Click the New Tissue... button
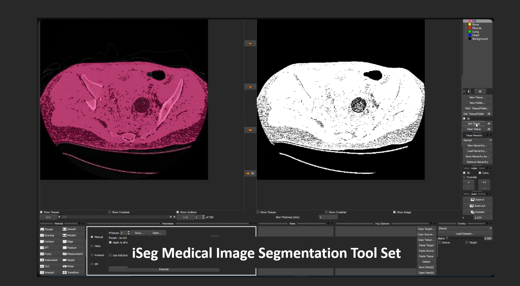The height and width of the screenshot is (286, 520). (x=477, y=97)
